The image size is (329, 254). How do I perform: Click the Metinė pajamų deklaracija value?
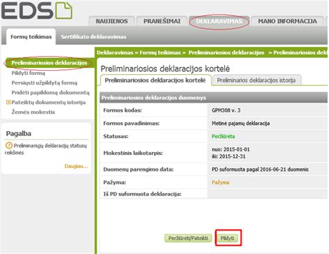(x=241, y=124)
